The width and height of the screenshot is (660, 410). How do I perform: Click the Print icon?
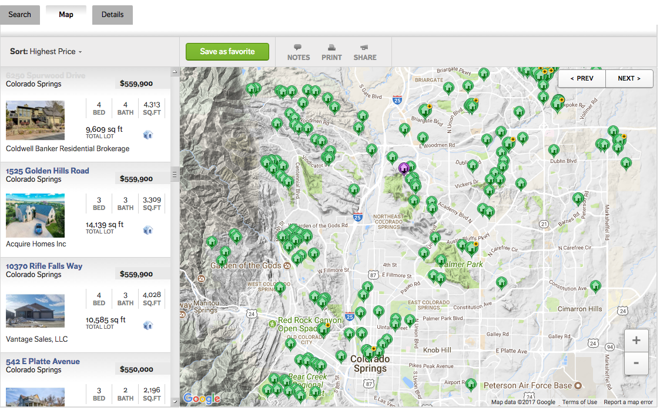[x=331, y=47]
